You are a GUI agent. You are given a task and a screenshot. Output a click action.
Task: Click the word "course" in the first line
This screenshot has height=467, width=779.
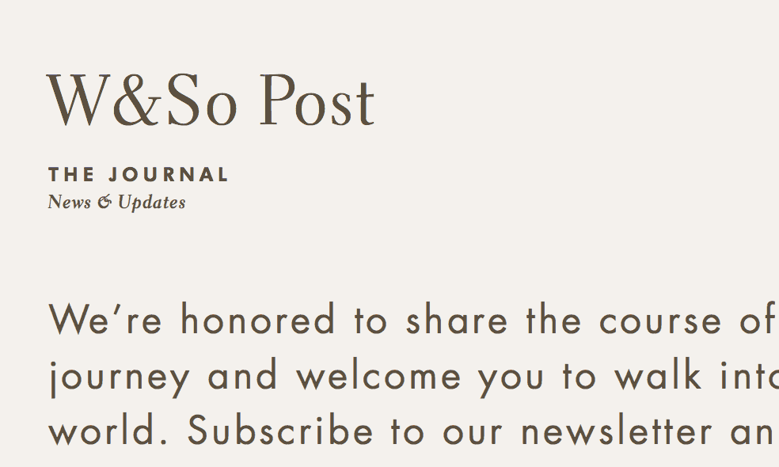click(660, 321)
